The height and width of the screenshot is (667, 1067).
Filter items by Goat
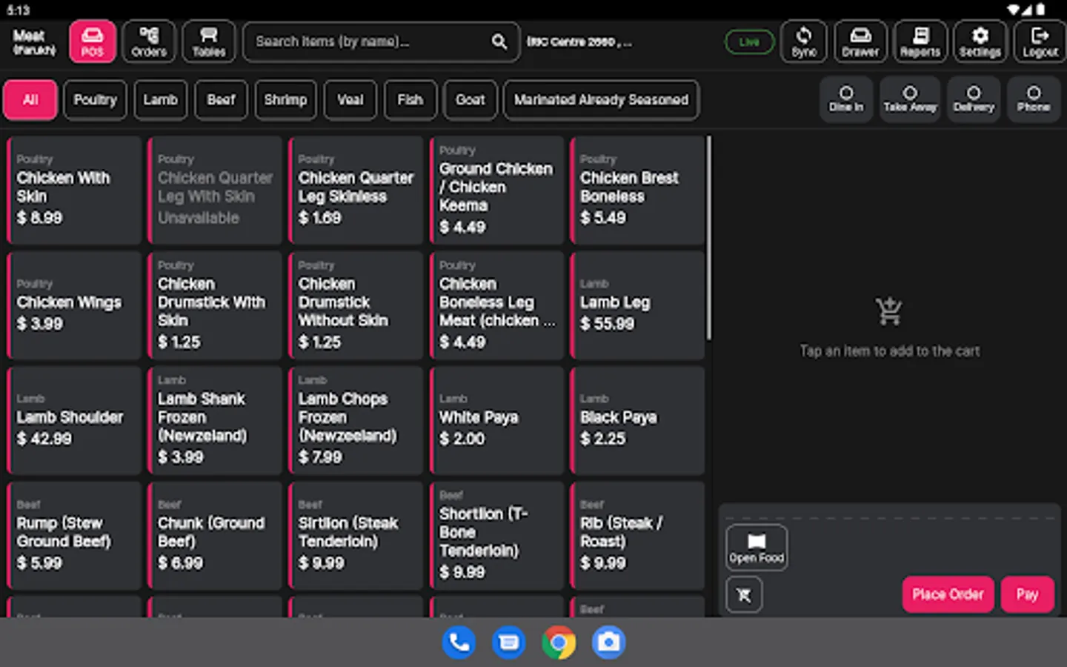[471, 100]
